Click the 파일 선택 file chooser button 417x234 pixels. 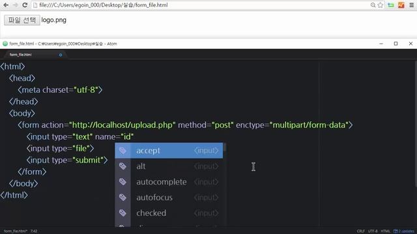22,20
